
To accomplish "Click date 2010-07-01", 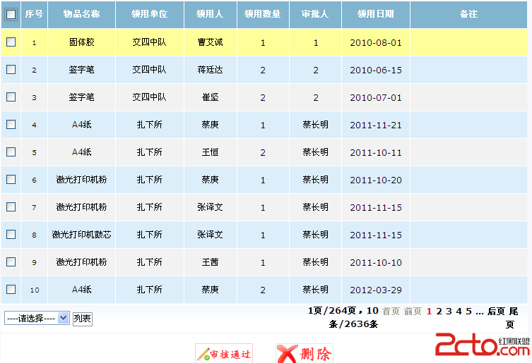I will [x=376, y=97].
